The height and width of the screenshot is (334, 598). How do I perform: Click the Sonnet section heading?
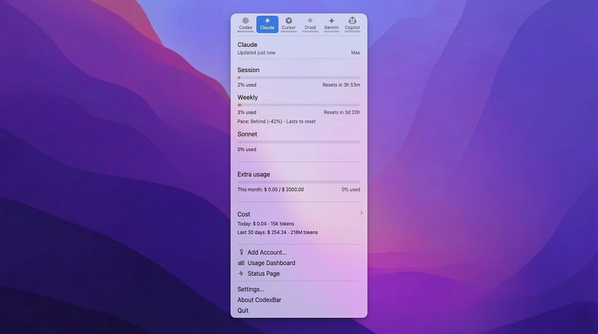click(248, 134)
